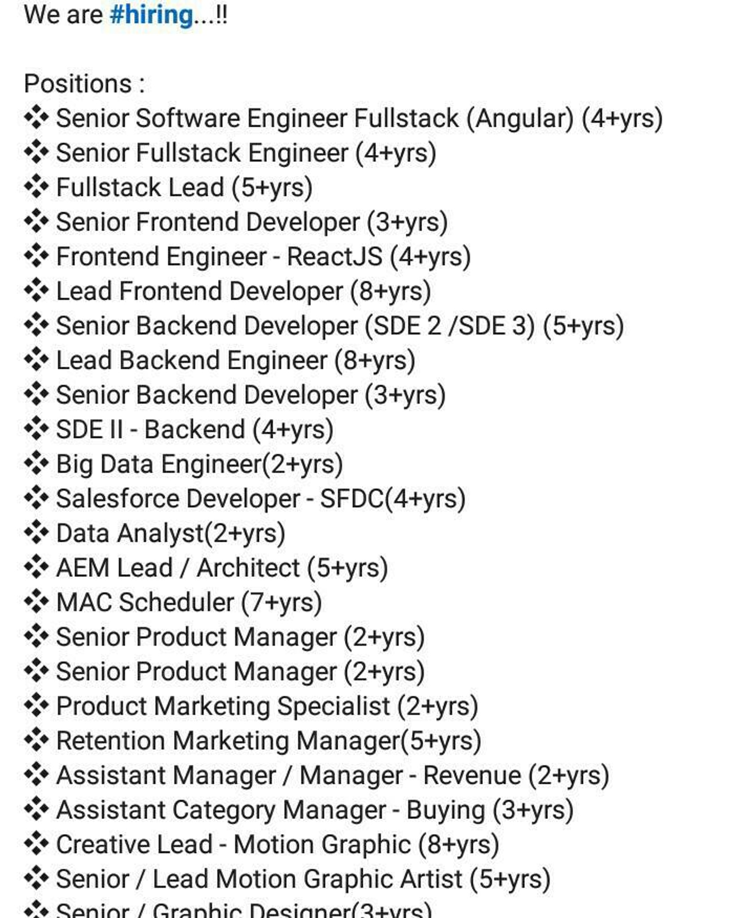
Task: Click the "Positions :" heading text
Action: 84,84
